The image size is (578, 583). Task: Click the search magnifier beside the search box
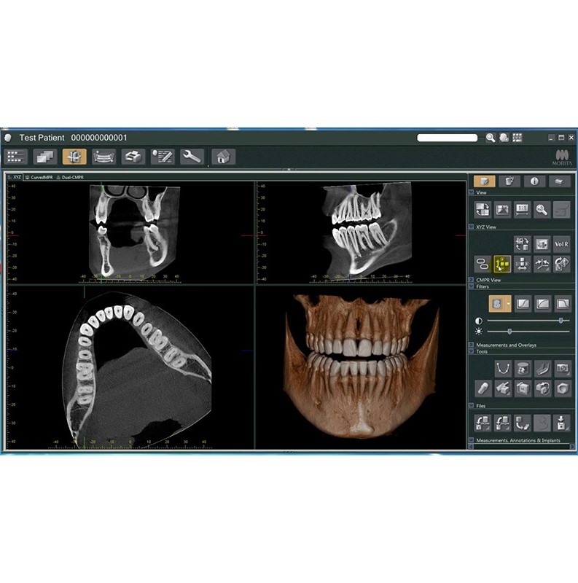point(491,138)
